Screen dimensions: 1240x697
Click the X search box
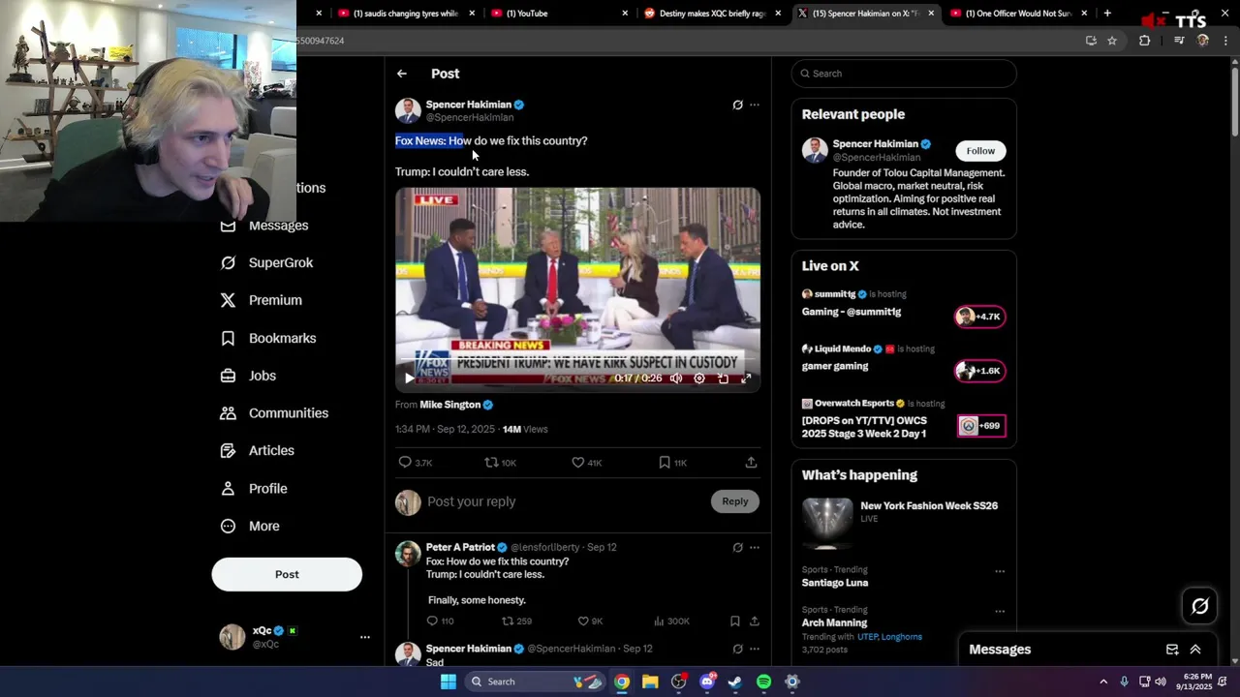904,74
